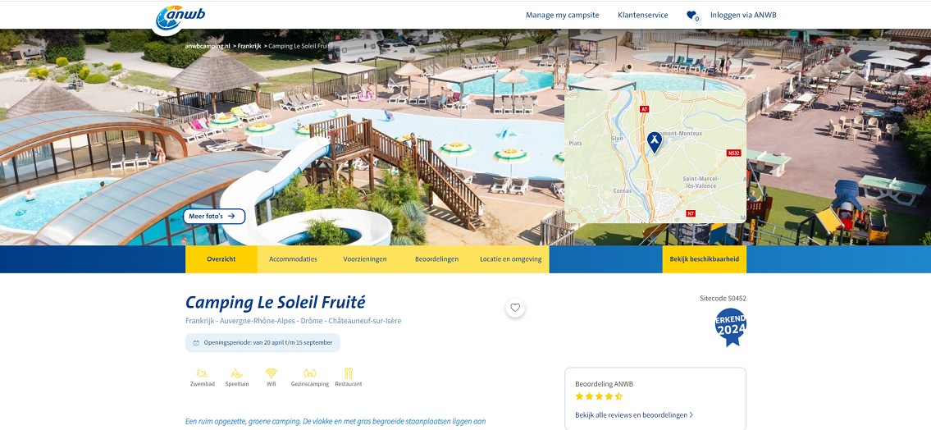Open Meer foto's gallery button
931x430 pixels.
pyautogui.click(x=214, y=216)
